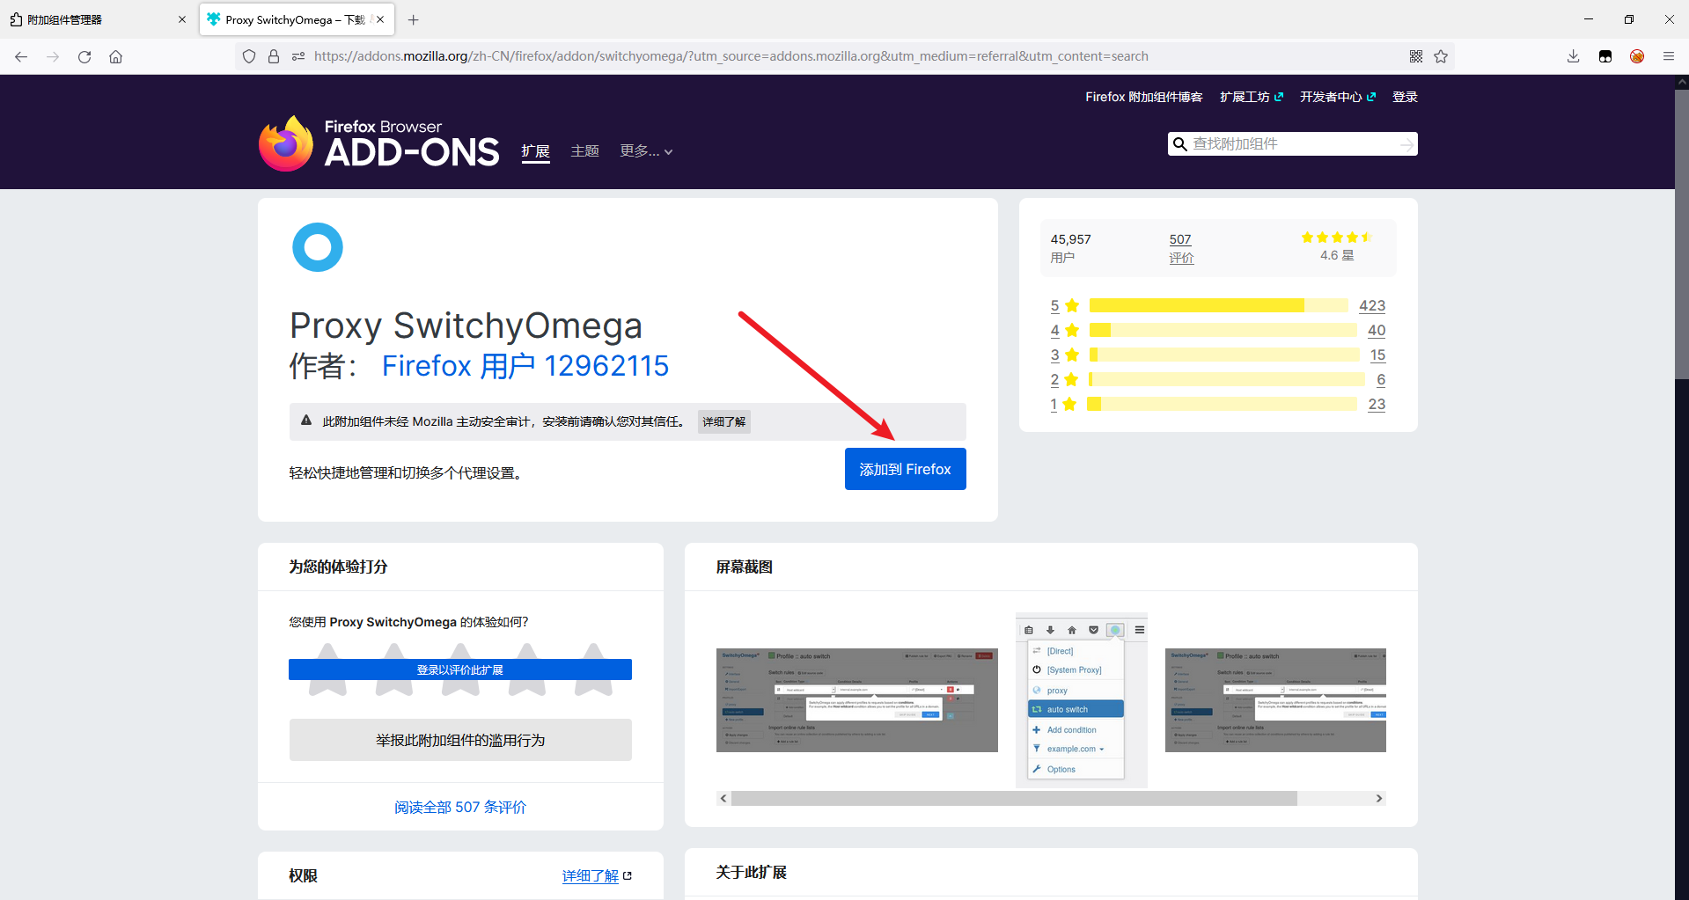Click the 查找附加组件 search field
Image resolution: width=1689 pixels, height=900 pixels.
click(1292, 143)
